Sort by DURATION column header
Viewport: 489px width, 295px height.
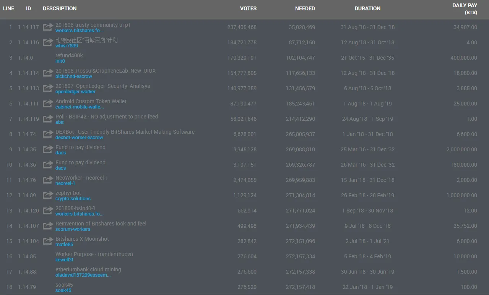[367, 8]
